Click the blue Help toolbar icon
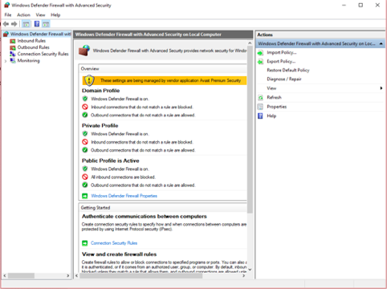Screen dimensions: 387x289 click(x=37, y=24)
